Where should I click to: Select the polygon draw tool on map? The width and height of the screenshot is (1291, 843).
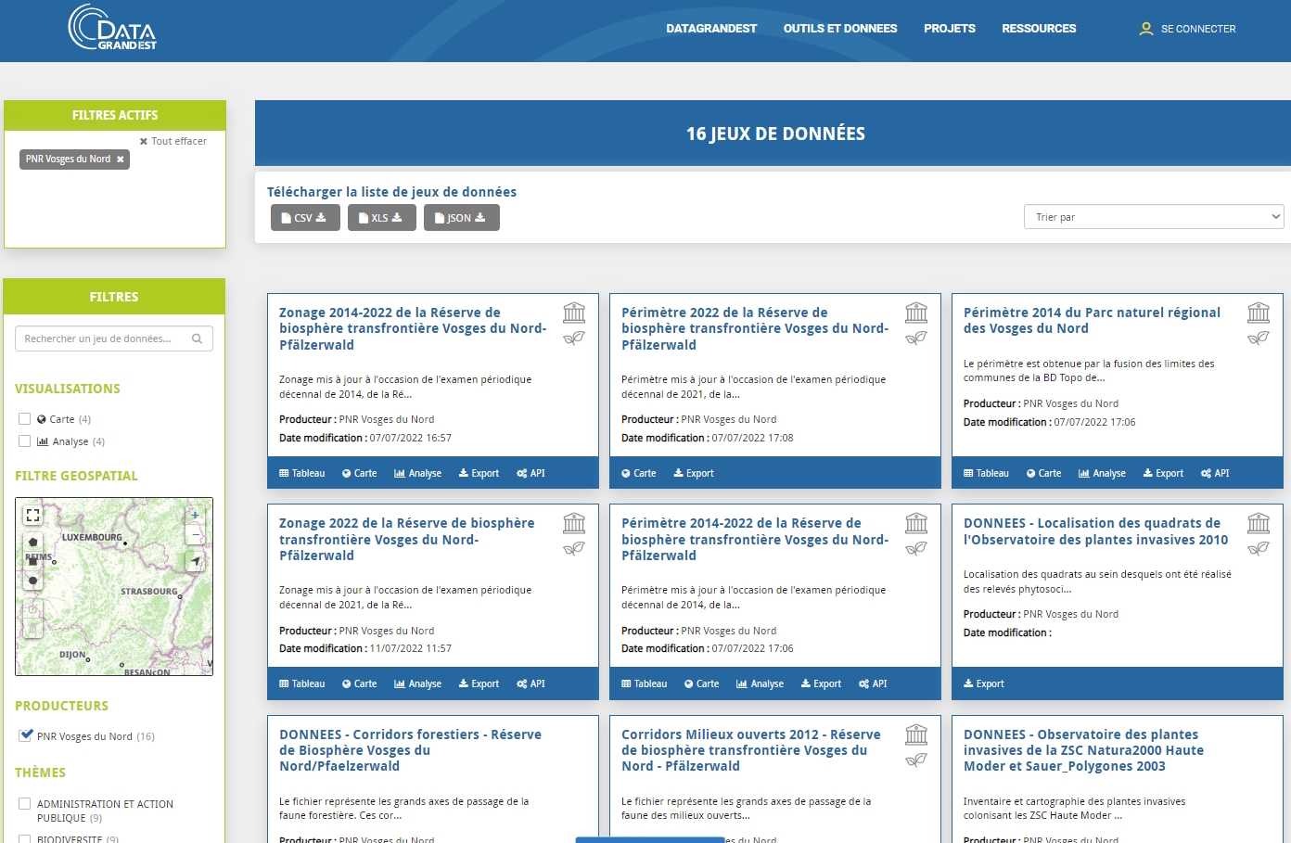(33, 542)
